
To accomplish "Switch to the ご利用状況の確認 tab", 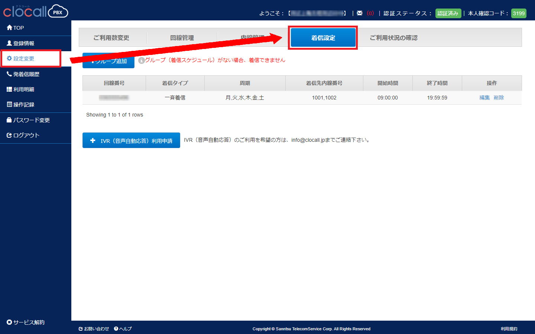I will tap(394, 38).
